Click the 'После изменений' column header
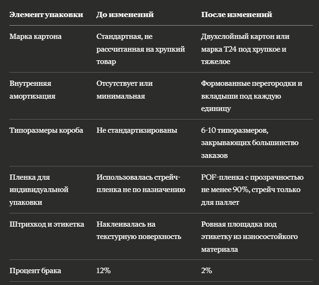Screen dimensions: 319x285 (x=236, y=15)
